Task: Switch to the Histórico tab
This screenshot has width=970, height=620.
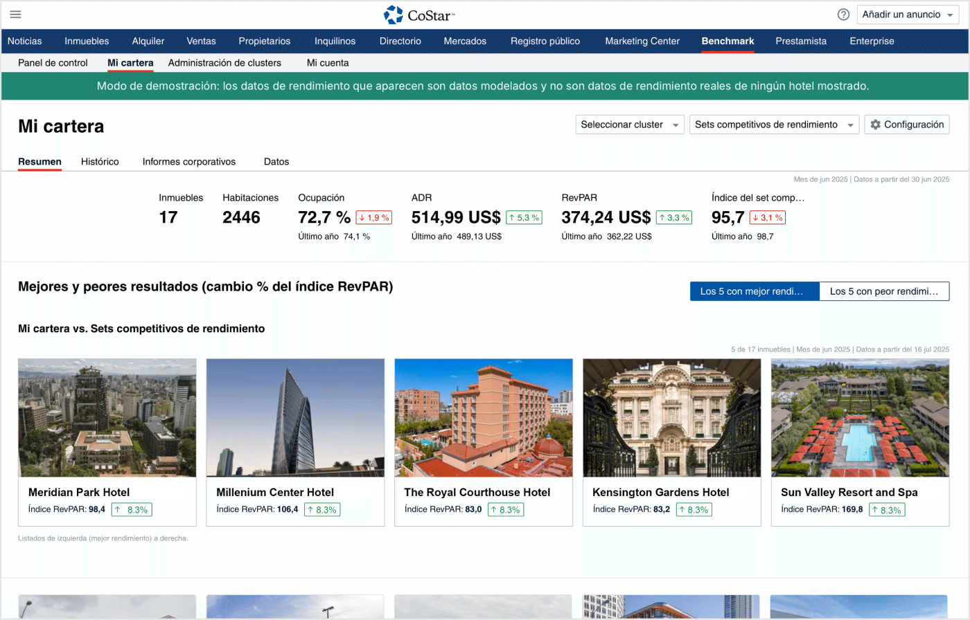Action: (x=100, y=161)
